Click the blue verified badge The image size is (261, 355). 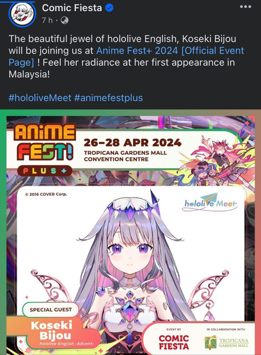(110, 8)
